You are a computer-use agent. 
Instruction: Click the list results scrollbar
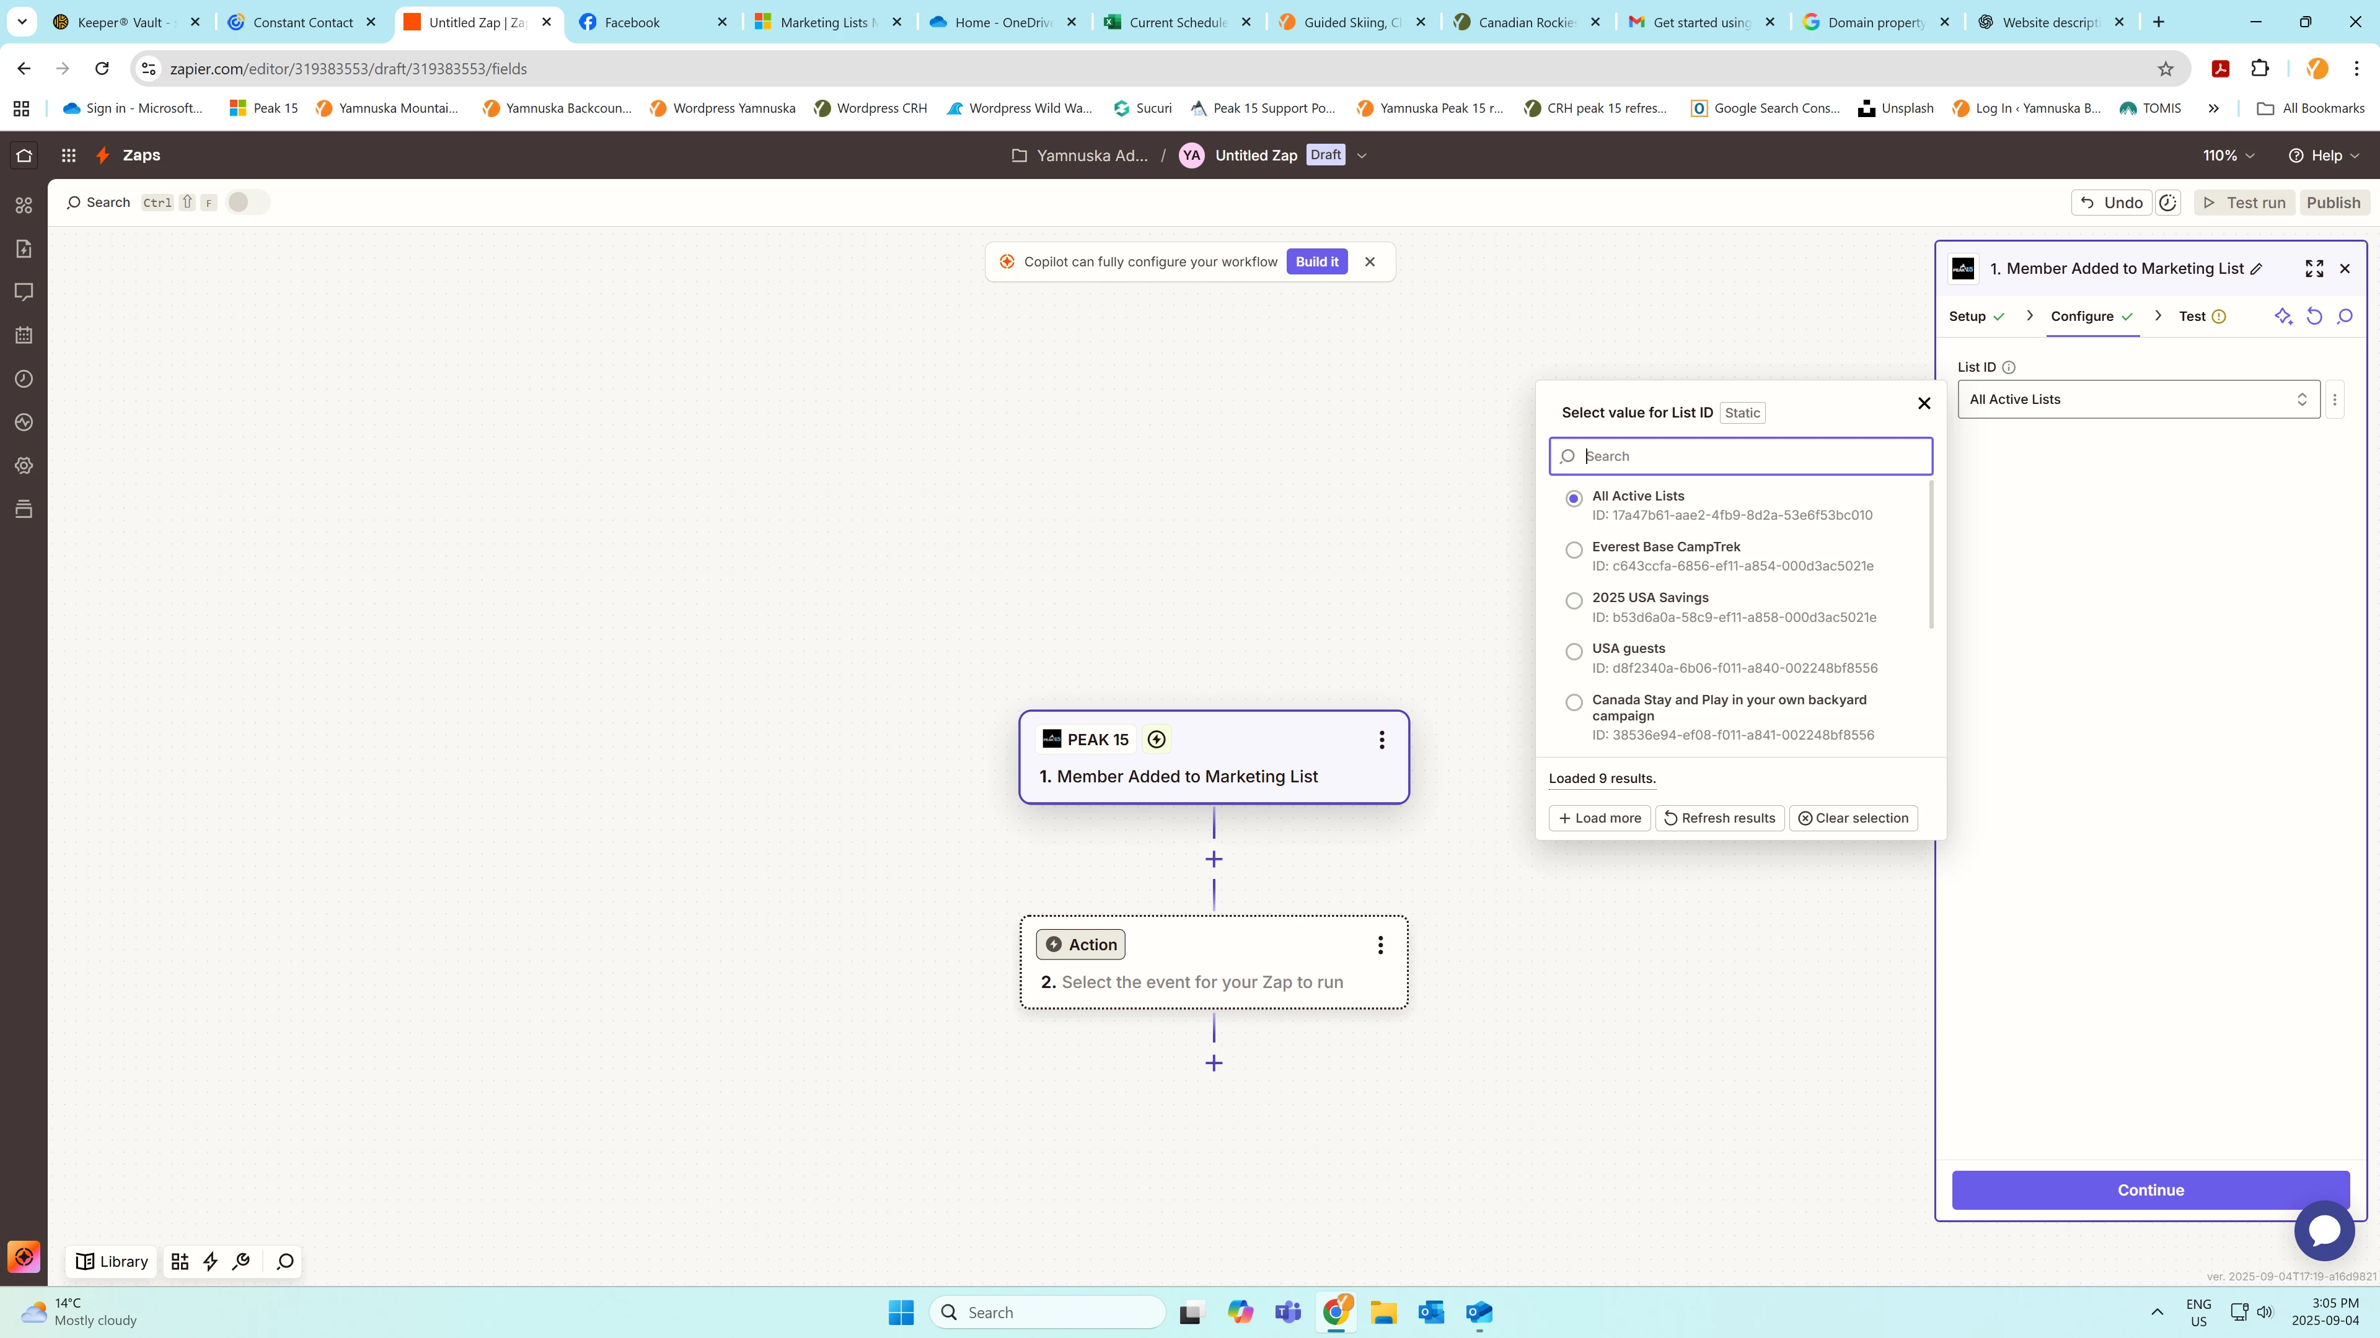click(1931, 554)
